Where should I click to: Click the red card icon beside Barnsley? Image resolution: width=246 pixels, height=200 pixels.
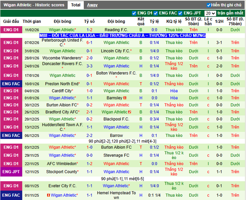[x=125, y=98]
